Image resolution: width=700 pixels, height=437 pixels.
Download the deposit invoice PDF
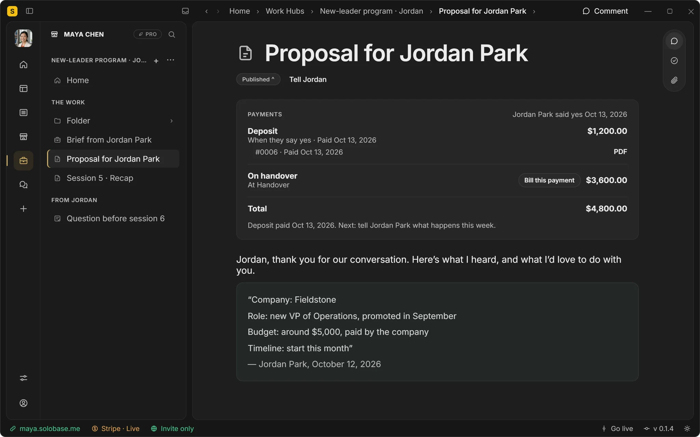click(620, 152)
